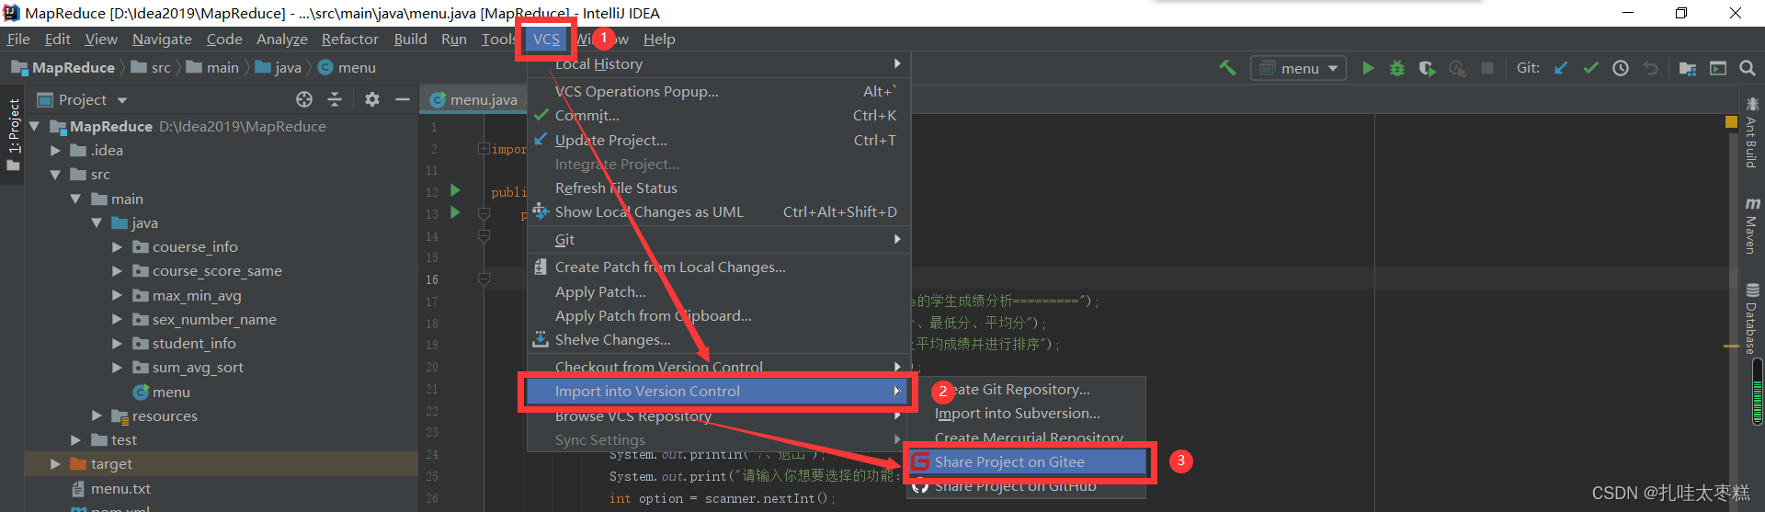Run with coverage shield icon
The height and width of the screenshot is (512, 1765).
click(1427, 68)
